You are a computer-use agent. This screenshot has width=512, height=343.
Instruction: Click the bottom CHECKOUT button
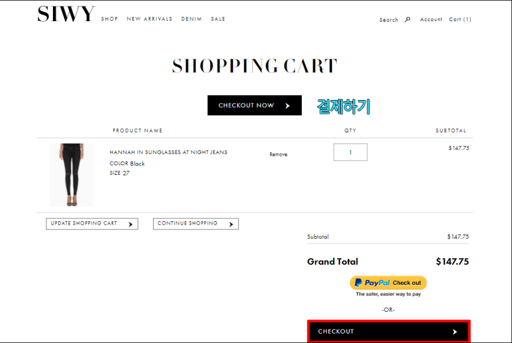(x=389, y=332)
